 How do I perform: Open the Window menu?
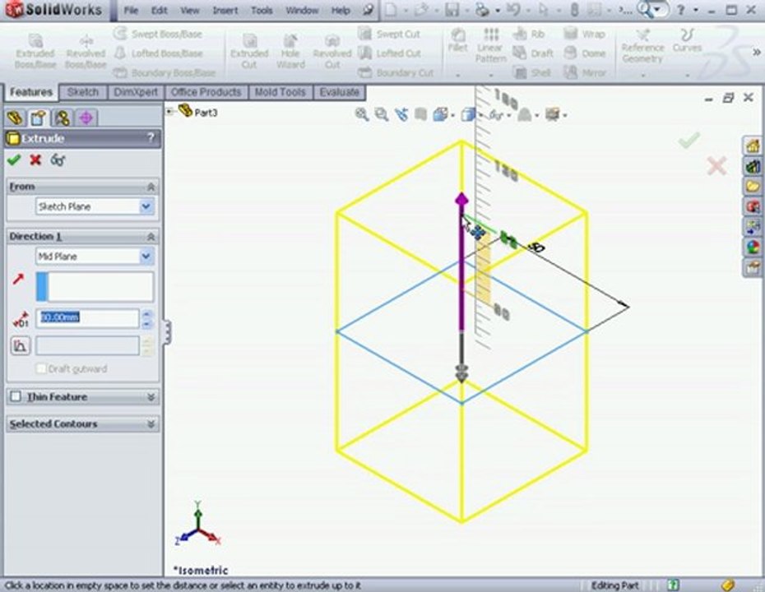302,10
